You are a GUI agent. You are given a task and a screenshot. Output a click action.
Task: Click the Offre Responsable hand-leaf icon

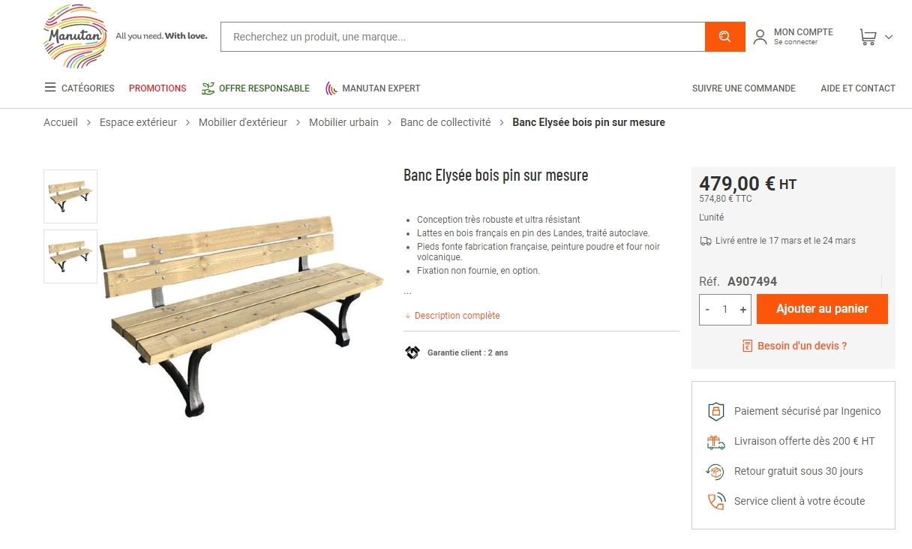(208, 88)
